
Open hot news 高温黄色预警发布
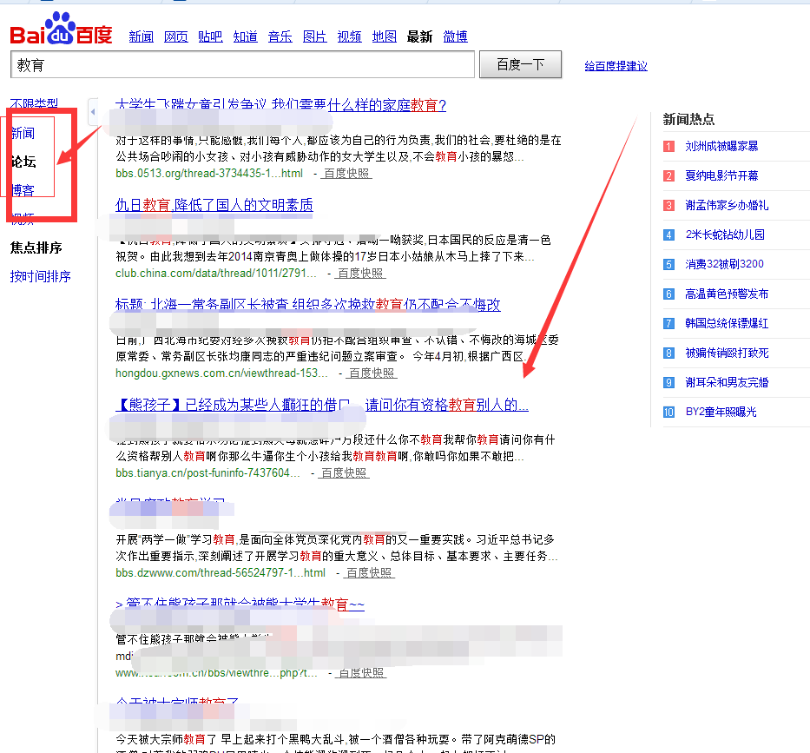point(727,294)
